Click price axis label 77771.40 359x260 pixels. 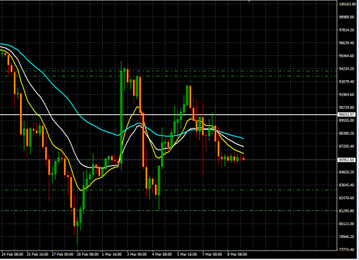[x=347, y=250]
